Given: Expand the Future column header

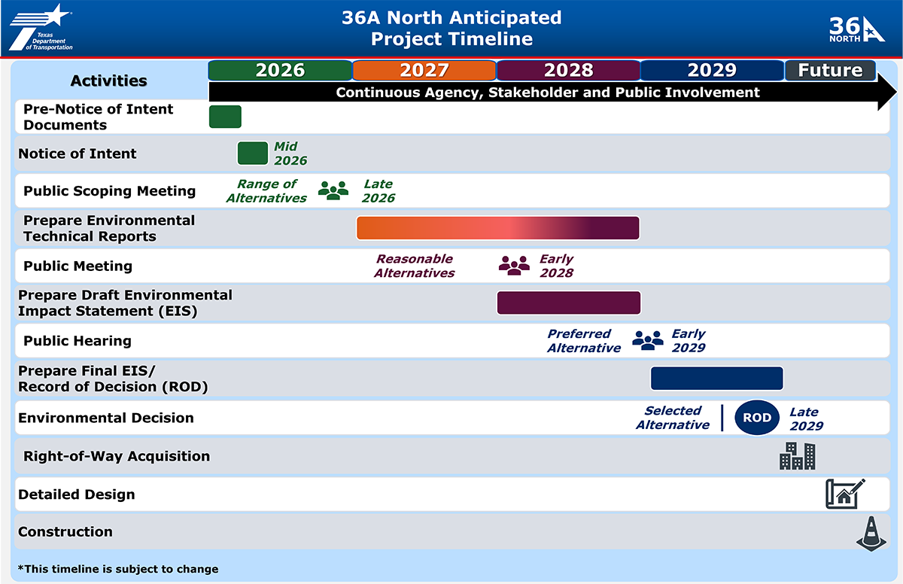Looking at the screenshot, I should 830,70.
